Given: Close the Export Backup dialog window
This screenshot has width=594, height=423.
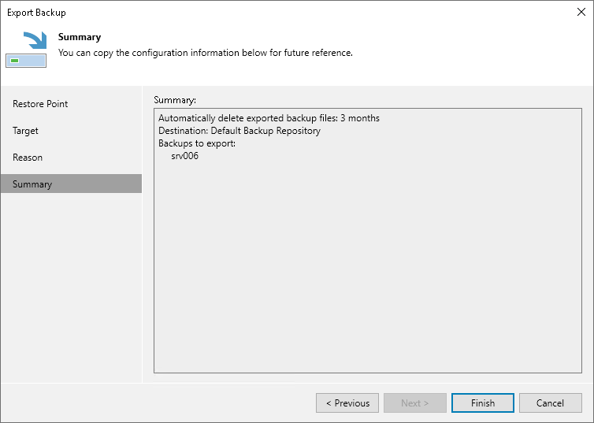Looking at the screenshot, I should coord(581,12).
